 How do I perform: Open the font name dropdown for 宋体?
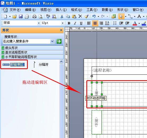click(x=39, y=23)
